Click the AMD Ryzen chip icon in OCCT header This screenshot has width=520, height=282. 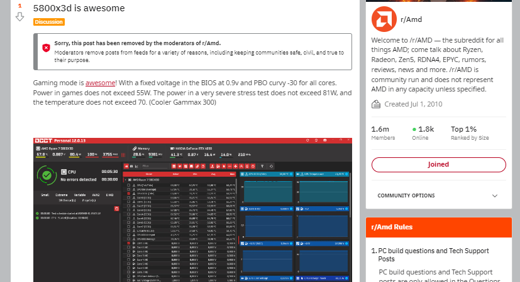(x=38, y=149)
